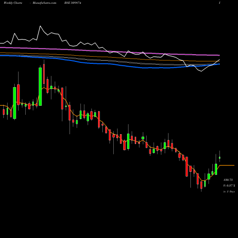Click the last small green candlestick
The width and height of the screenshot is (238, 238).
coord(220,158)
